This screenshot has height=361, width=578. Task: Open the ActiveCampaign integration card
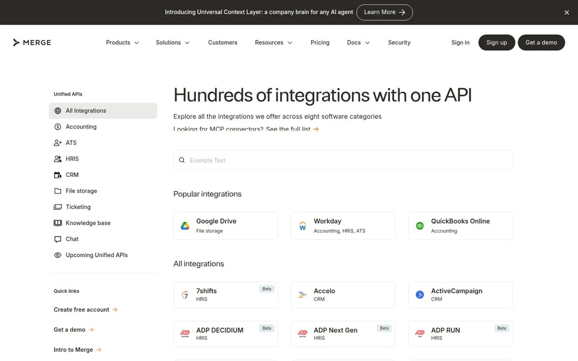460,295
